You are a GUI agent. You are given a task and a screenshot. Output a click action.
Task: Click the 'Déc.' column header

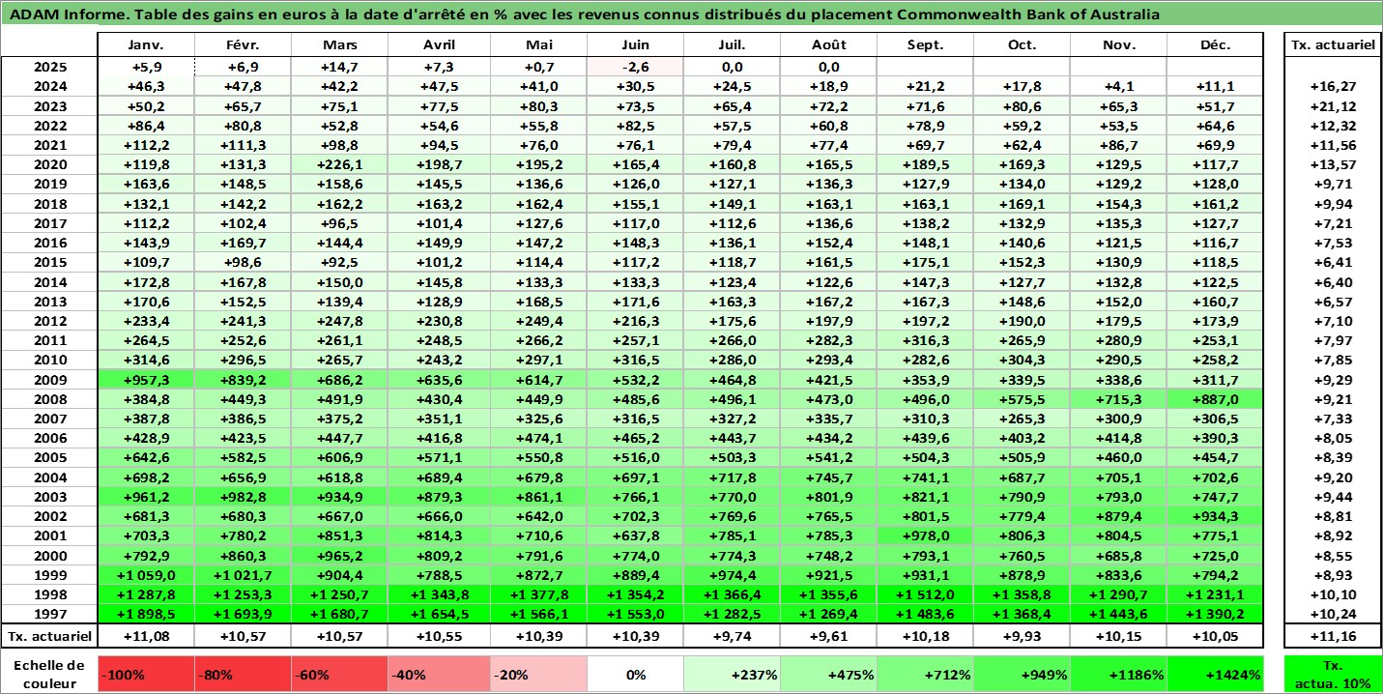[1216, 45]
